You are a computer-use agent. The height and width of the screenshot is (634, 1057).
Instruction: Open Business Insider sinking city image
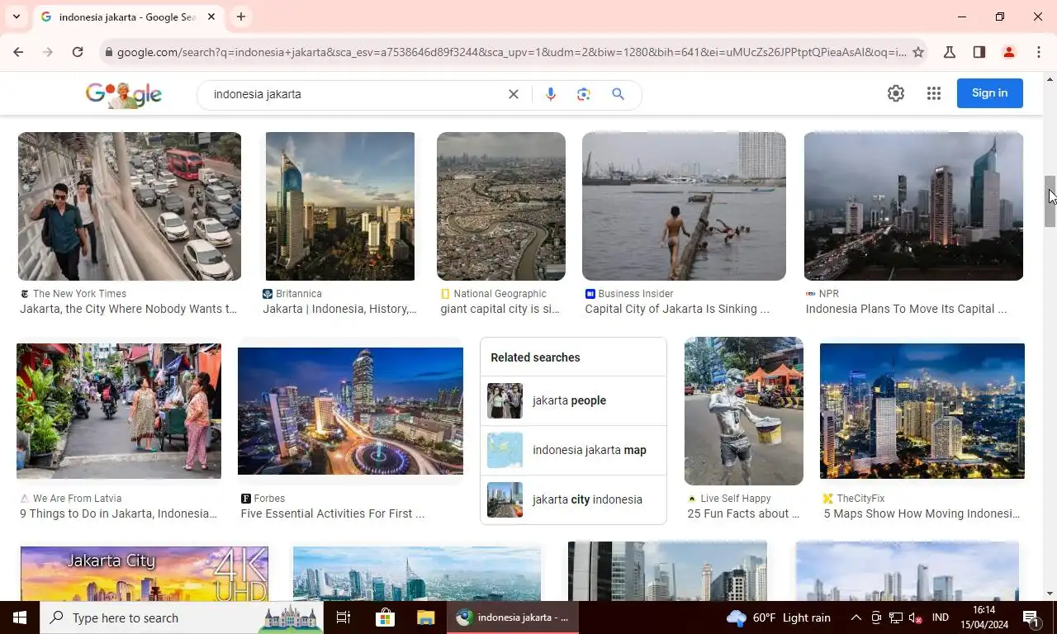point(684,206)
